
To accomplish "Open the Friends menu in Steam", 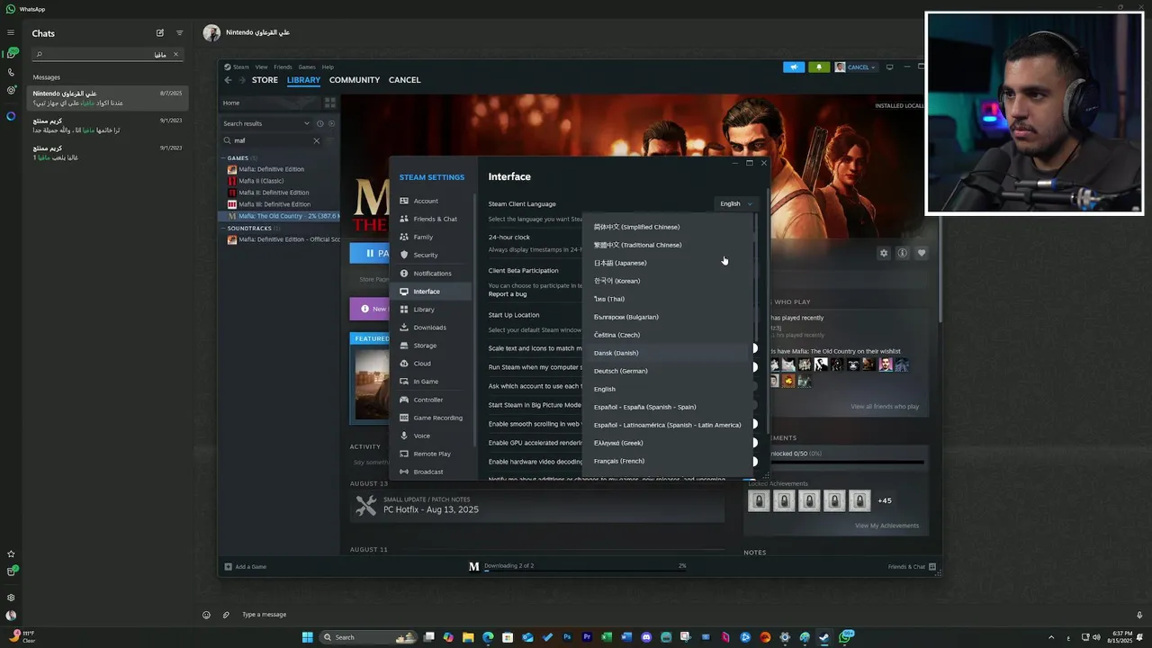I will (x=283, y=67).
